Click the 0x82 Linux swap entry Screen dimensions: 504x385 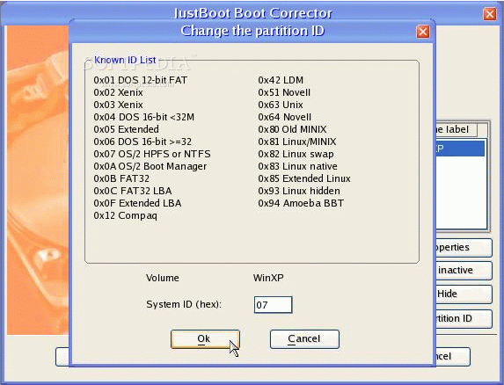[296, 154]
